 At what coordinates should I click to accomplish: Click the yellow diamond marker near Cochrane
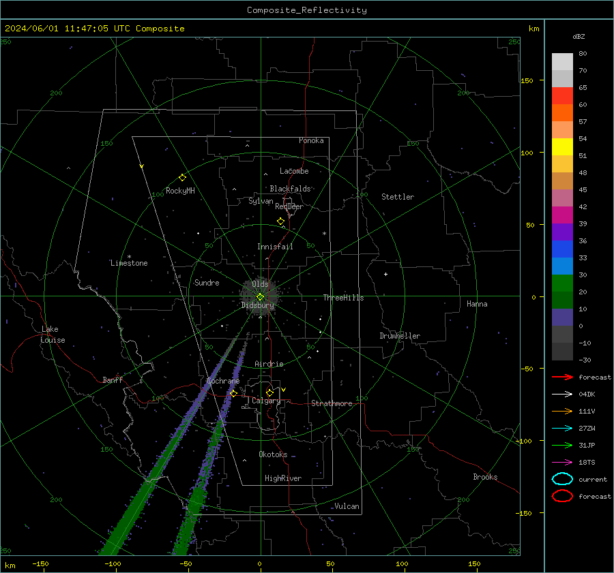click(234, 393)
